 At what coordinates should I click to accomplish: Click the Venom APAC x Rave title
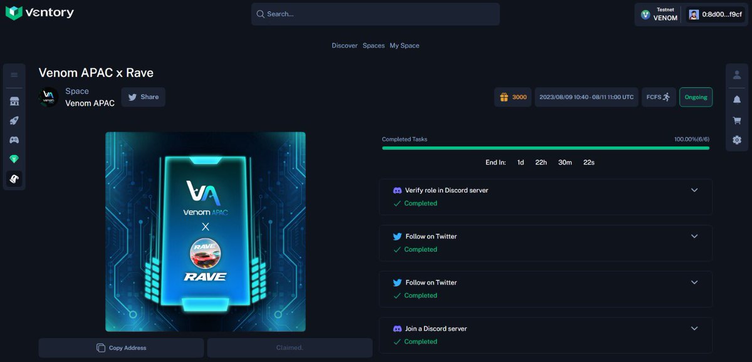[x=96, y=73]
